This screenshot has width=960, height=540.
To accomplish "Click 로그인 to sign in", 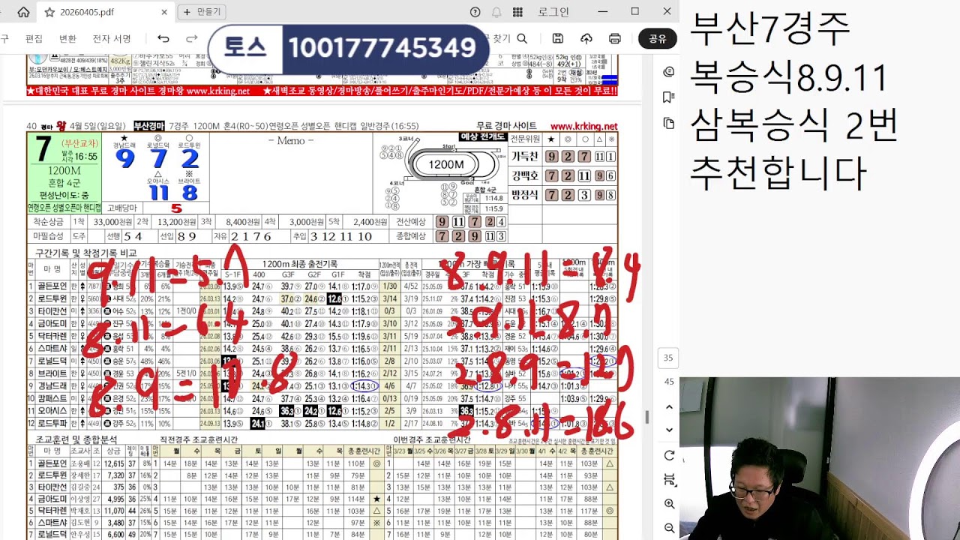I will pyautogui.click(x=553, y=12).
